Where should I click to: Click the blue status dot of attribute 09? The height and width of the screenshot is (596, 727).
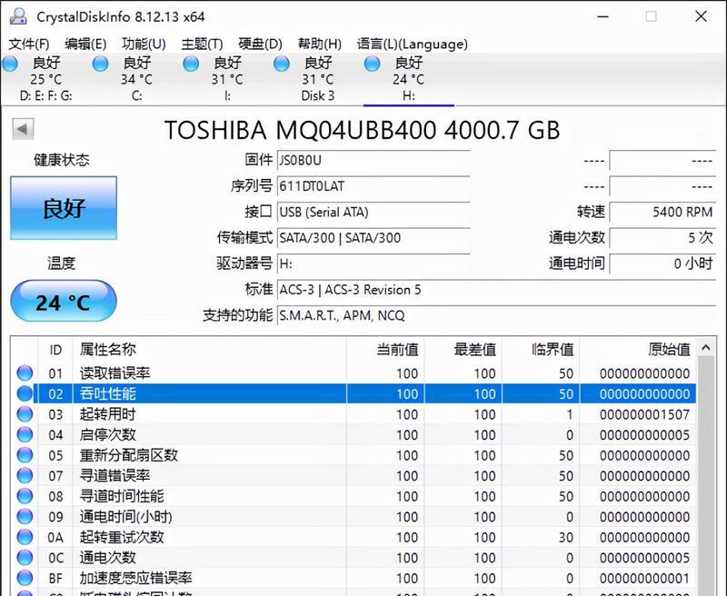point(25,516)
